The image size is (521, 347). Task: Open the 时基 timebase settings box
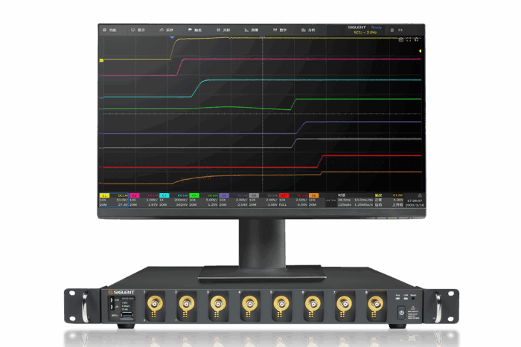[354, 199]
